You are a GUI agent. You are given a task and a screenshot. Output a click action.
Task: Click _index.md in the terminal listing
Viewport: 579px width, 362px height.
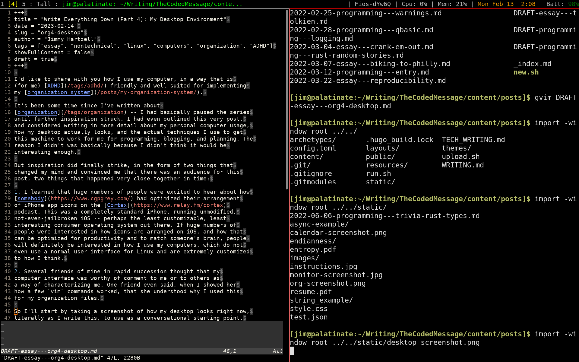pos(533,64)
